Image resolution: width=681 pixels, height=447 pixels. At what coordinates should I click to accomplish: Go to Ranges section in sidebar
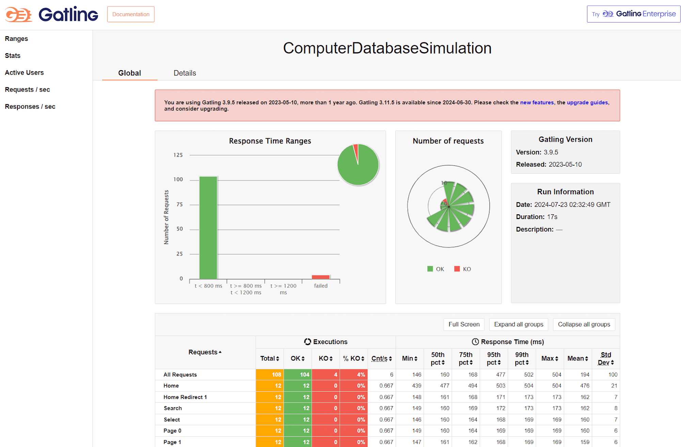(16, 38)
